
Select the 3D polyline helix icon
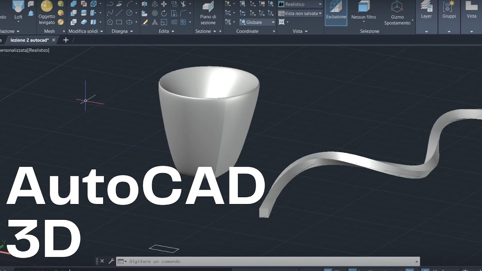pos(110,13)
